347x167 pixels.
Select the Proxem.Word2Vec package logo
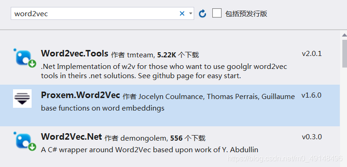click(x=22, y=99)
